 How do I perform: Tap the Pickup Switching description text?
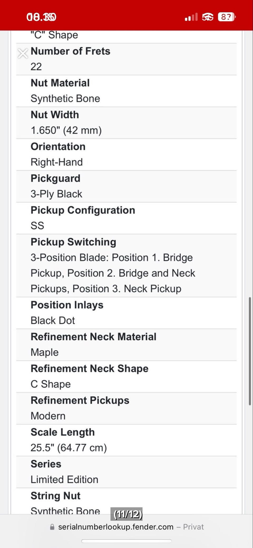pos(113,273)
